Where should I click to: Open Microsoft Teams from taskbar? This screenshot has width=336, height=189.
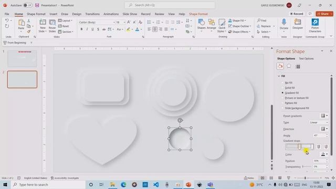coord(210,184)
